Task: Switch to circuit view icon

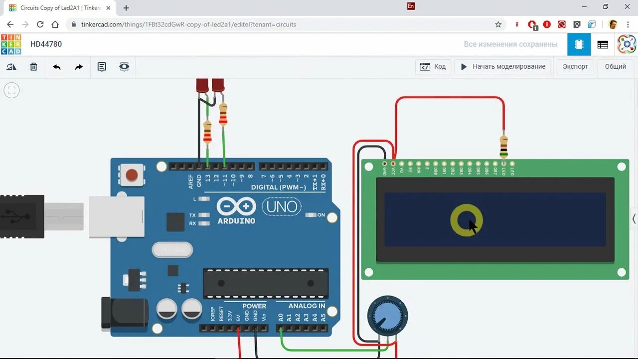Action: pos(579,44)
